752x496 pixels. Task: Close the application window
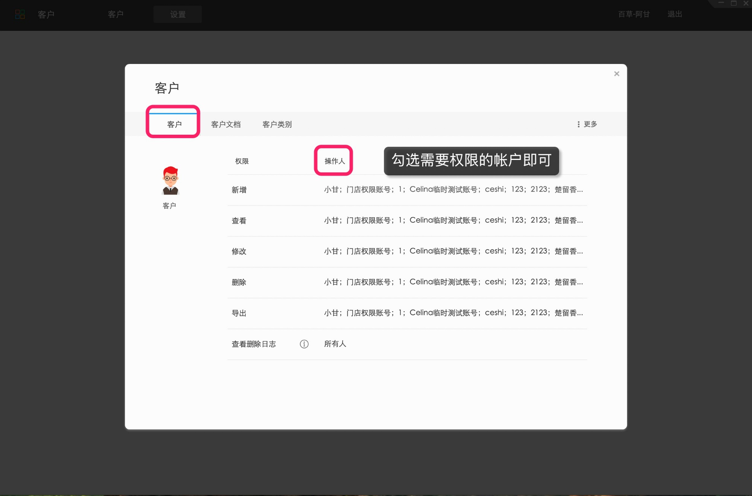point(746,3)
